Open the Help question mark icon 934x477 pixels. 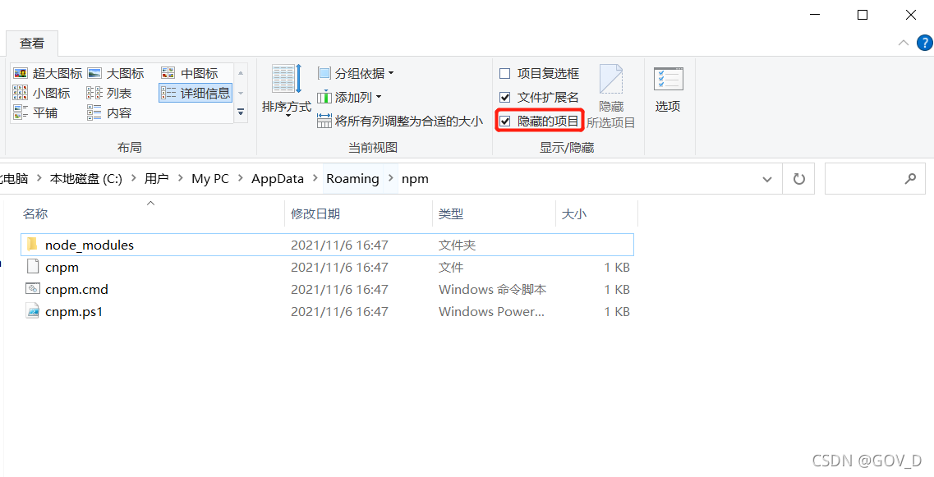[x=924, y=43]
